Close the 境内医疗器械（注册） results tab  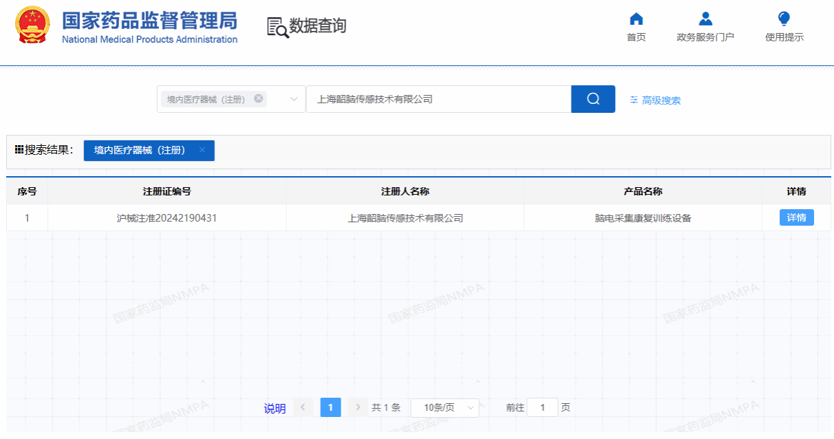click(x=202, y=150)
